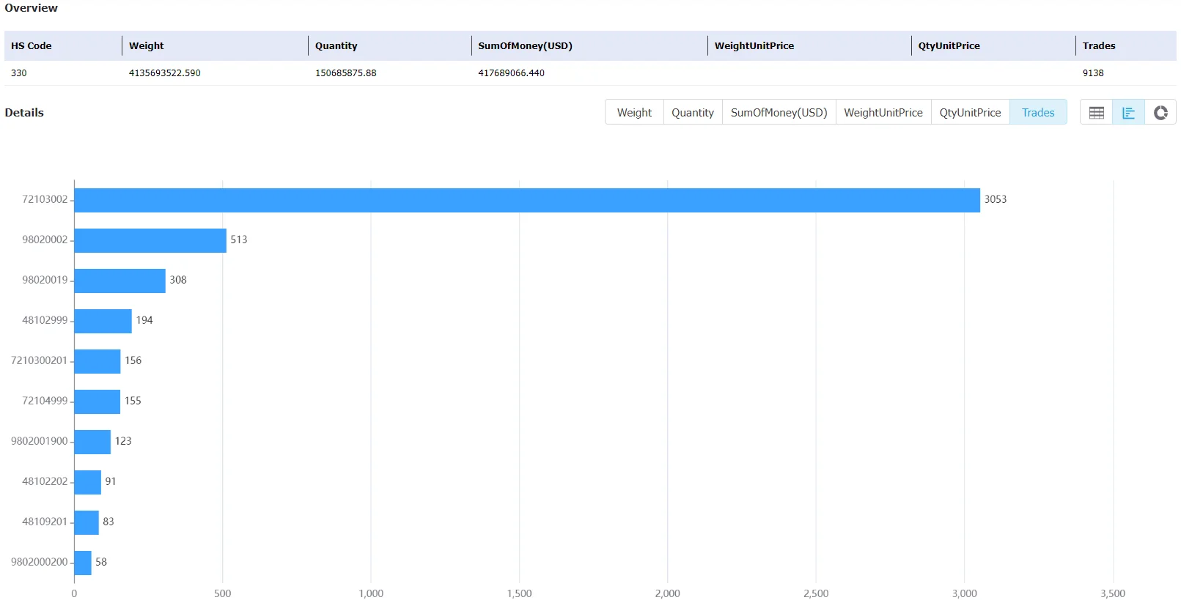Screen dimensions: 1181x600
Task: Click the bar for 72104999
Action: 98,401
